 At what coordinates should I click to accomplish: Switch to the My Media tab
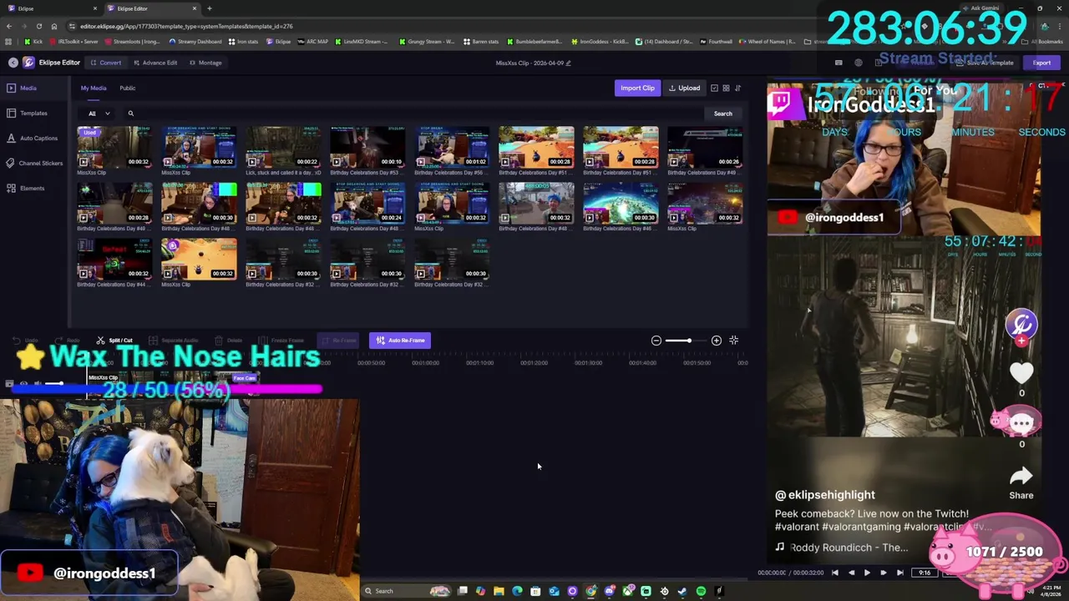94,88
